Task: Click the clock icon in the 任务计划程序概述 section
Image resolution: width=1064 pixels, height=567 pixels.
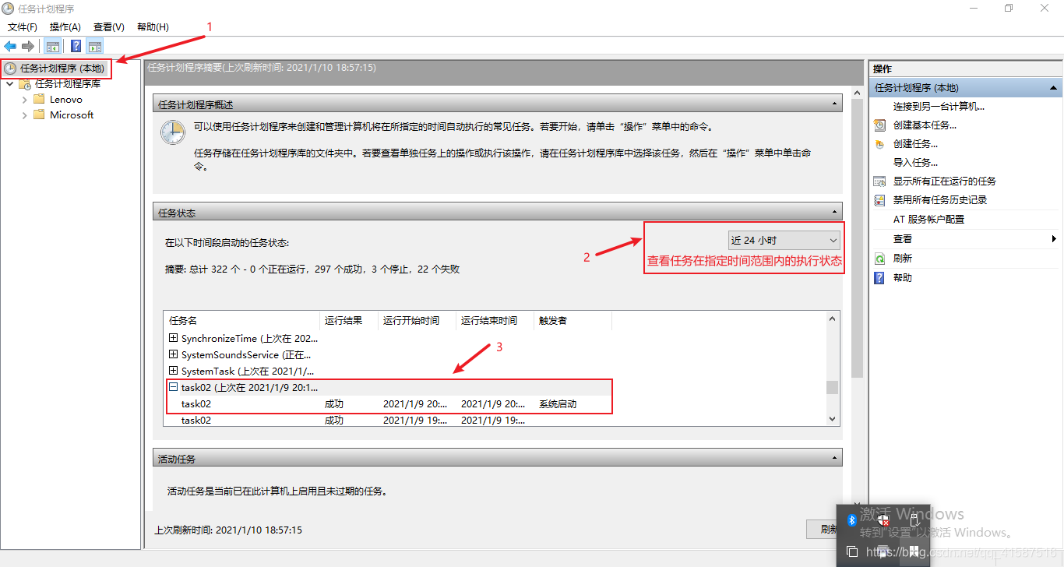Action: (172, 132)
